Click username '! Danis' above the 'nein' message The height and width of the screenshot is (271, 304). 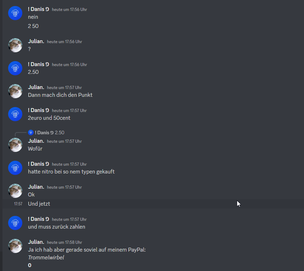[38, 9]
